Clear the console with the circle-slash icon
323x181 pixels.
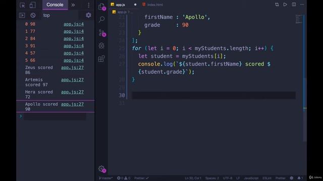(x=33, y=16)
